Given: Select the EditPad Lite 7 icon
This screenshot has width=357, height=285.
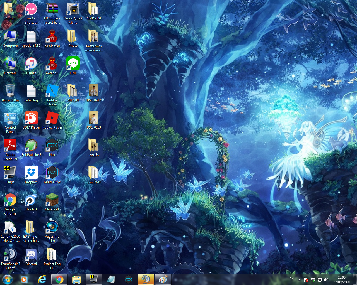Looking at the screenshot, I should (31, 148).
